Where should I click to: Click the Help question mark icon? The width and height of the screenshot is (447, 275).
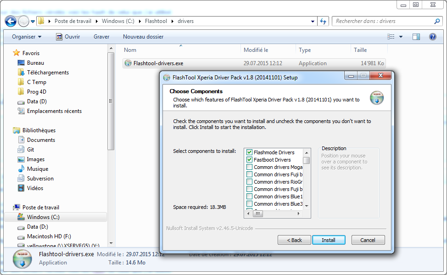pos(432,37)
